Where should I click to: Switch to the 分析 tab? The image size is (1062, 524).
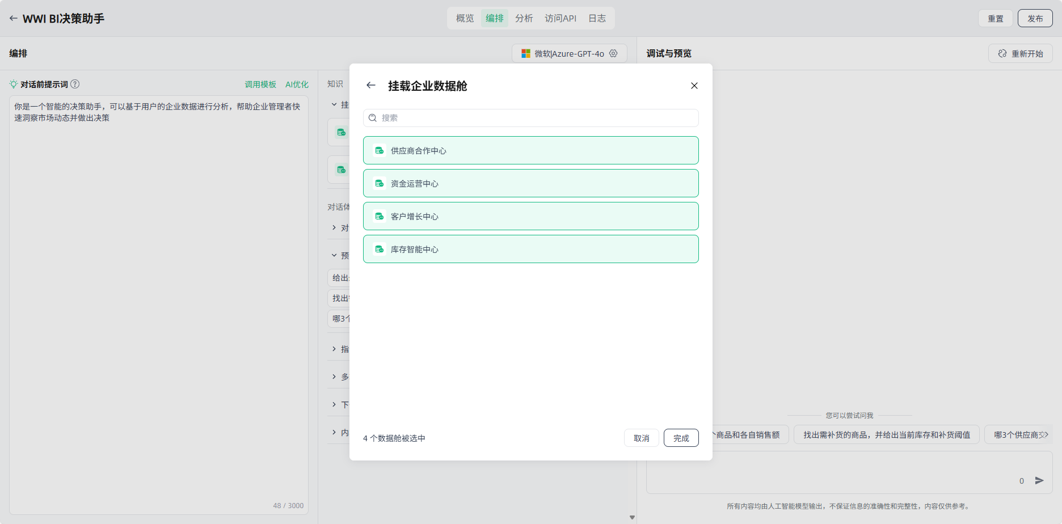coord(524,18)
